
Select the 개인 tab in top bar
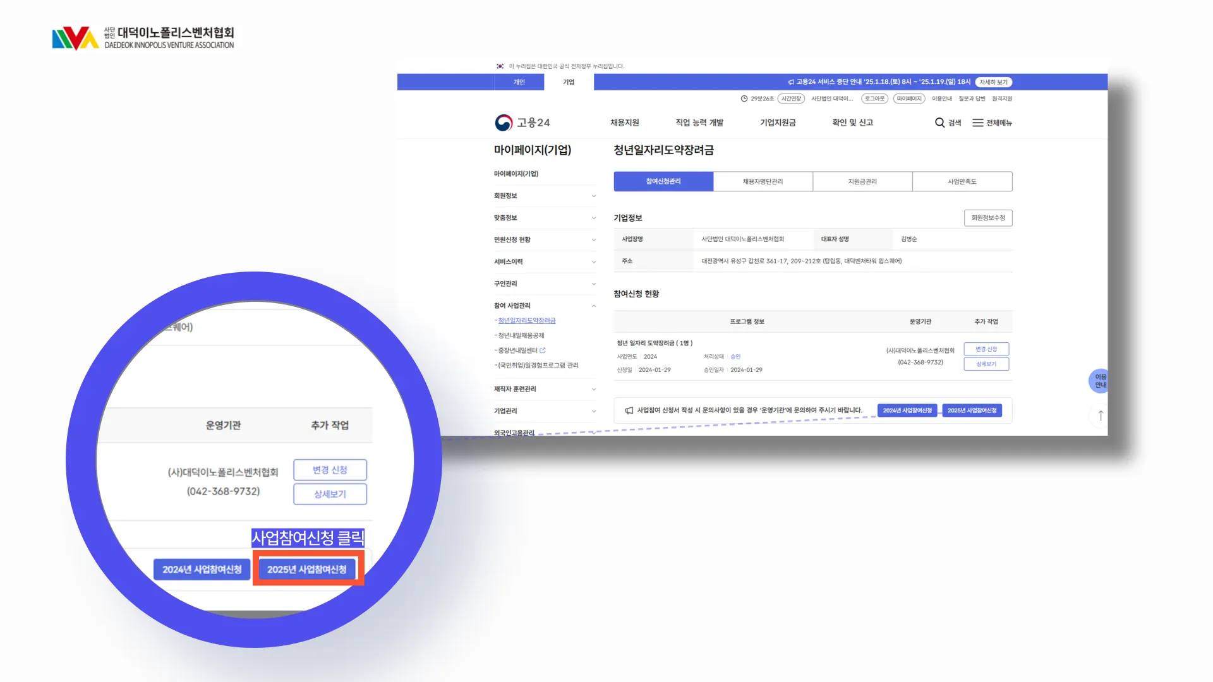click(x=519, y=82)
